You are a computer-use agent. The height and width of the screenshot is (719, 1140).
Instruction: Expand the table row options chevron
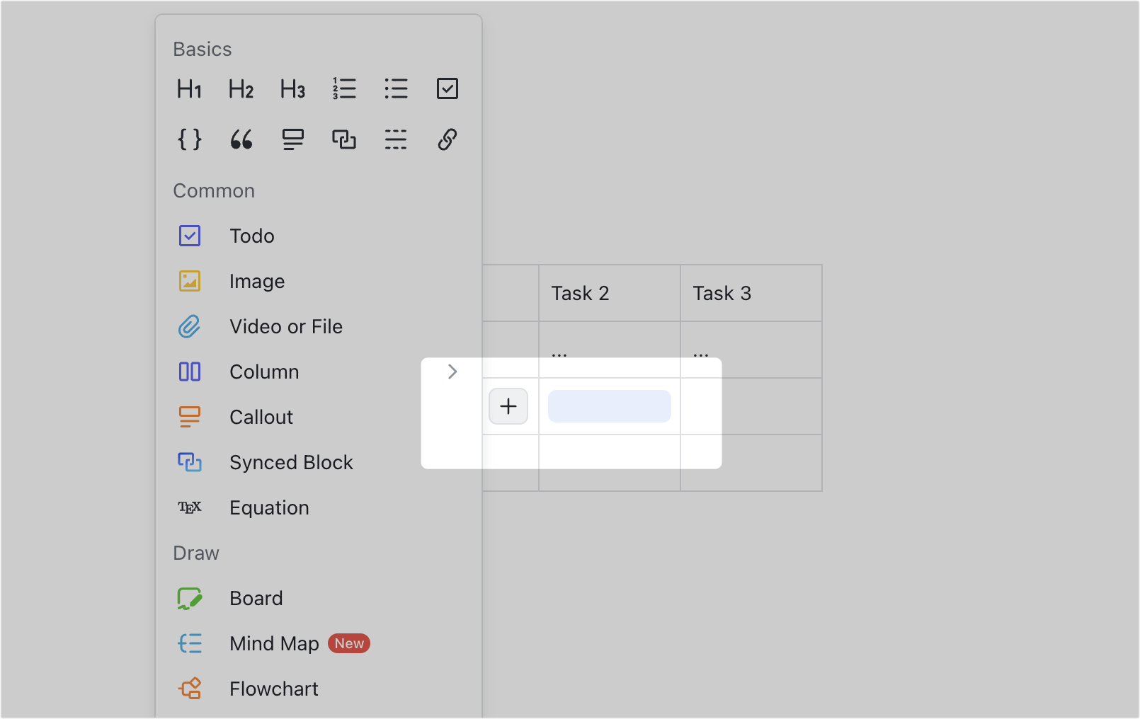pos(452,371)
